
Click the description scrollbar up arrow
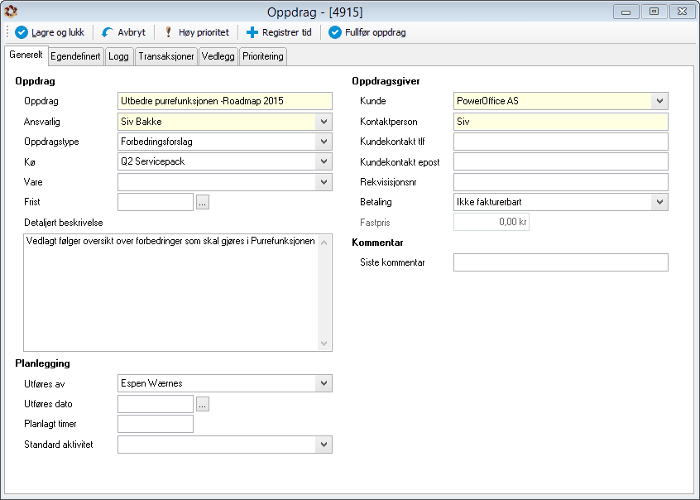click(x=324, y=243)
